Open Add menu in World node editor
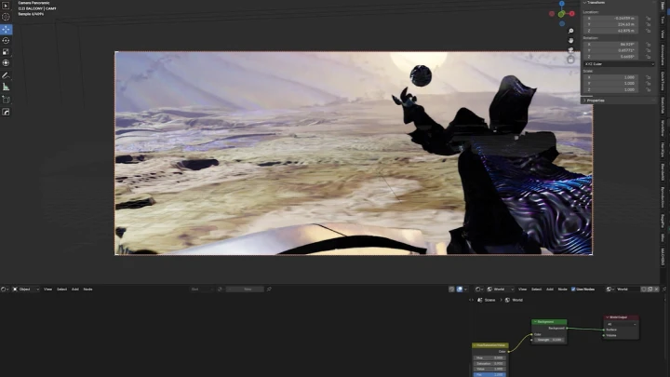This screenshot has height=377, width=670. pos(550,289)
